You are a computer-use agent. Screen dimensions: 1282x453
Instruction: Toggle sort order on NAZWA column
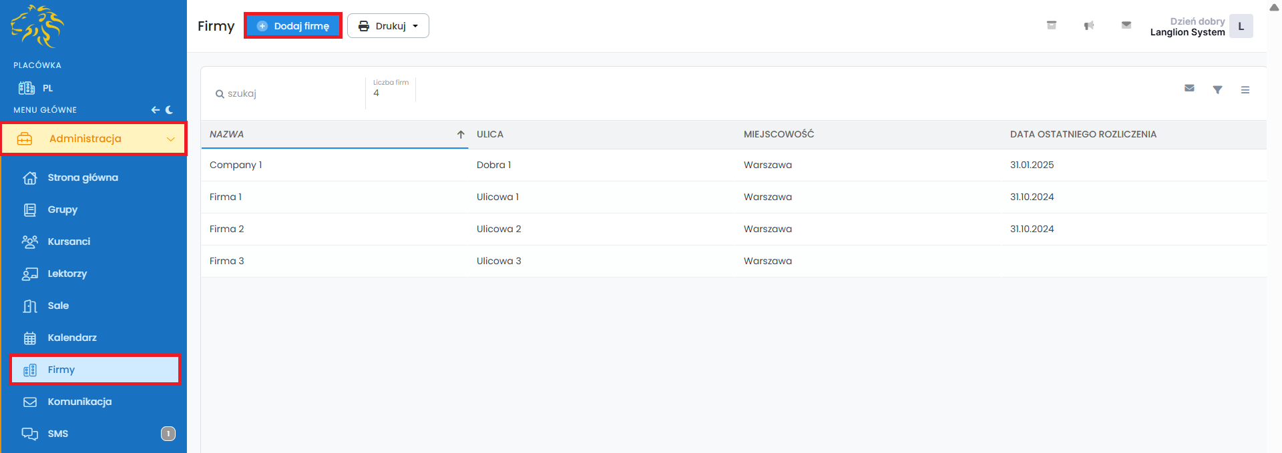click(x=460, y=134)
